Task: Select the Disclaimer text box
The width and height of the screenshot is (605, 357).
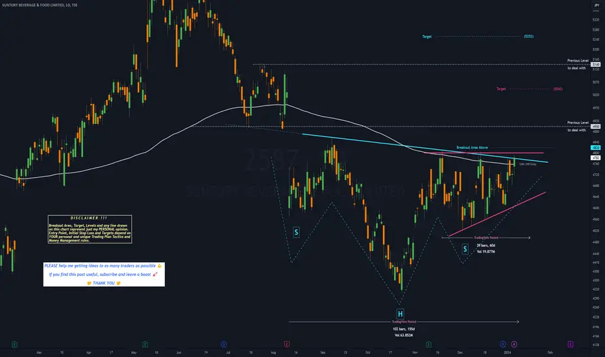Action: coord(90,229)
